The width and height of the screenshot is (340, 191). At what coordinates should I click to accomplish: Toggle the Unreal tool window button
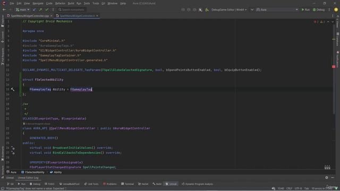171,184
